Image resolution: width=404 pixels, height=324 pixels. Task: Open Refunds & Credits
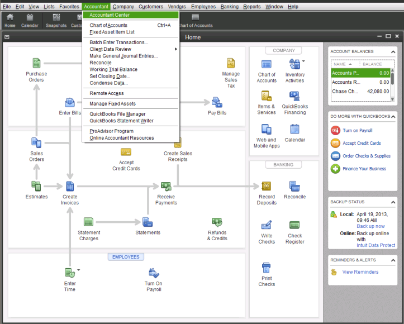(217, 222)
